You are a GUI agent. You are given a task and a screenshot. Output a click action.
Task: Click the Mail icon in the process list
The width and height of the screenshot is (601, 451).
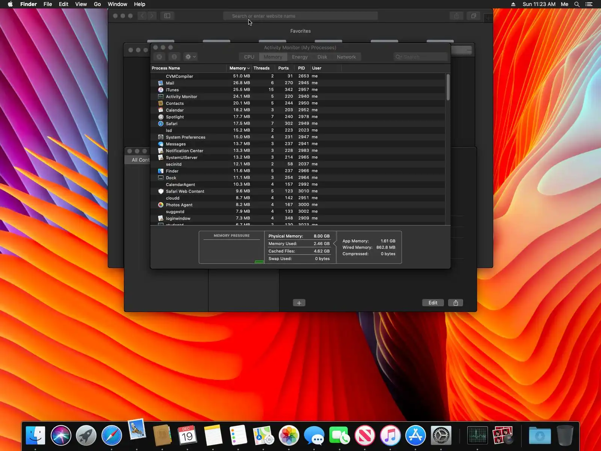point(161,83)
